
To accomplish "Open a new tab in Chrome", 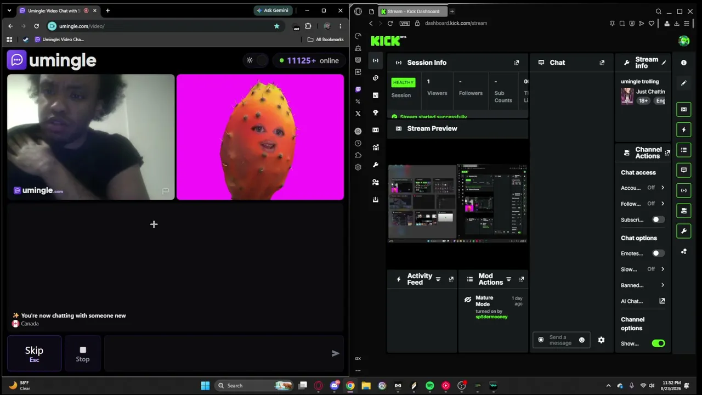I will point(107,10).
